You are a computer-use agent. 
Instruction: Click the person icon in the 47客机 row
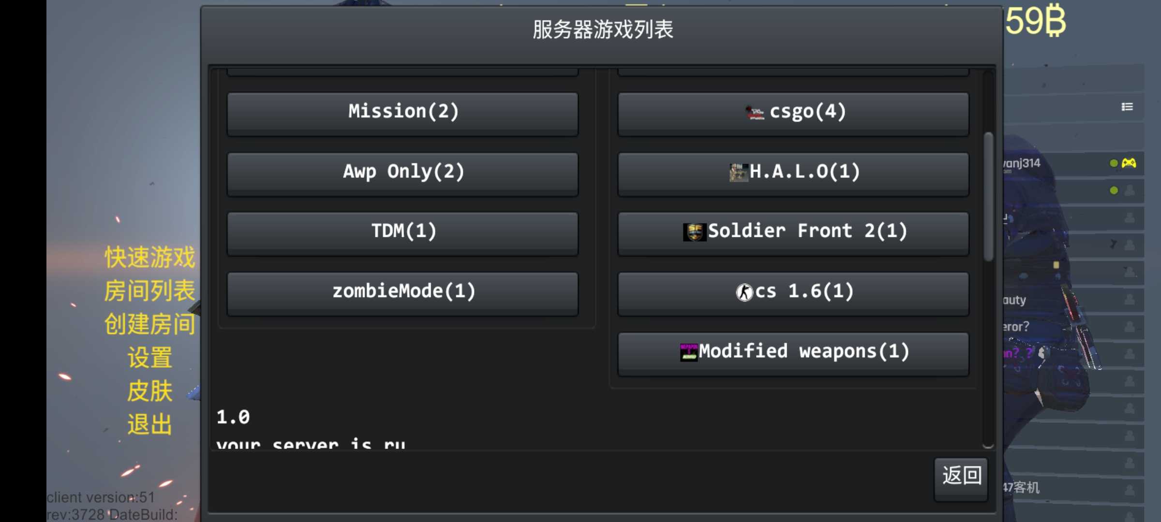pyautogui.click(x=1130, y=490)
